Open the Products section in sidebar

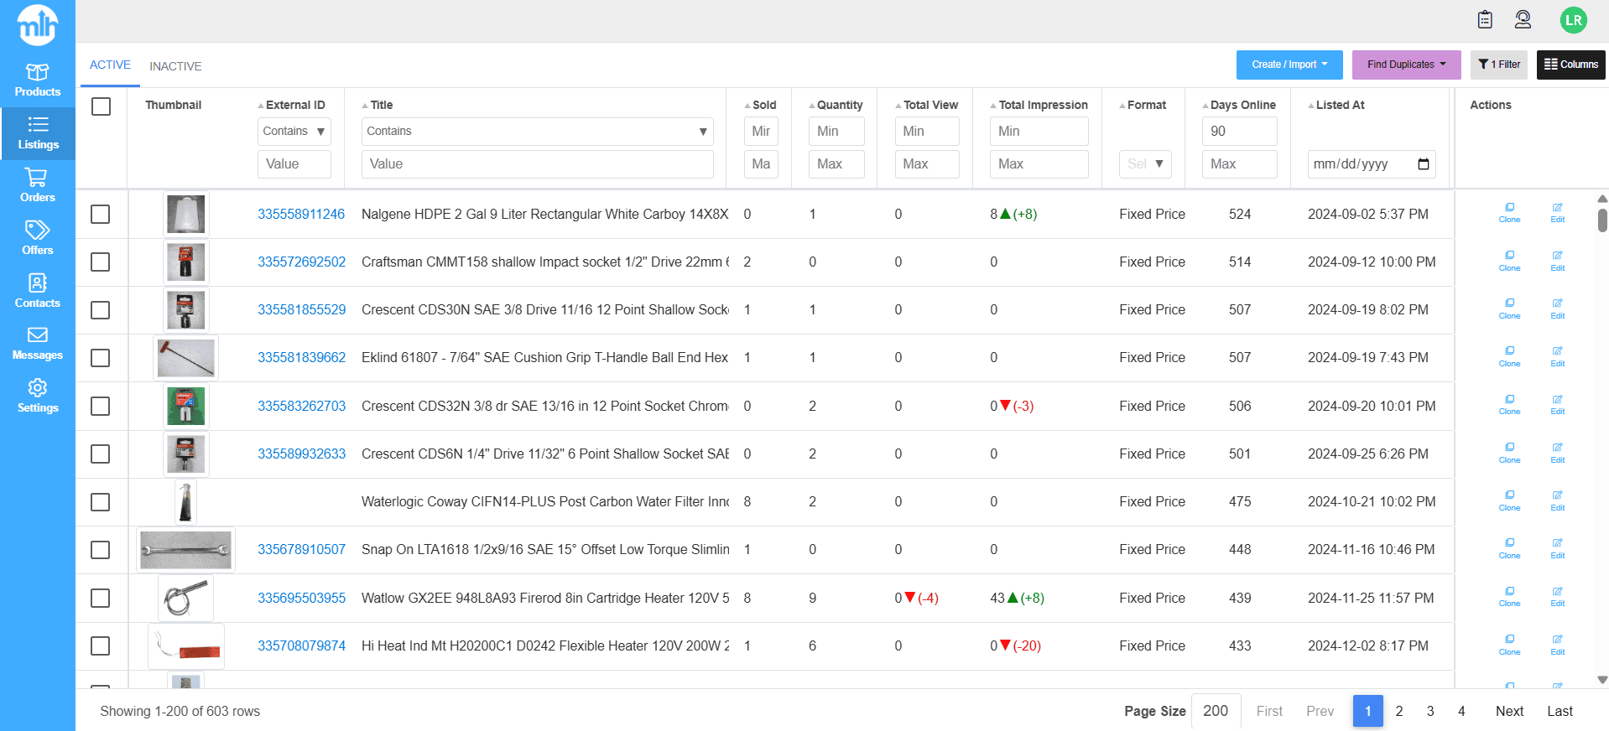click(x=37, y=80)
